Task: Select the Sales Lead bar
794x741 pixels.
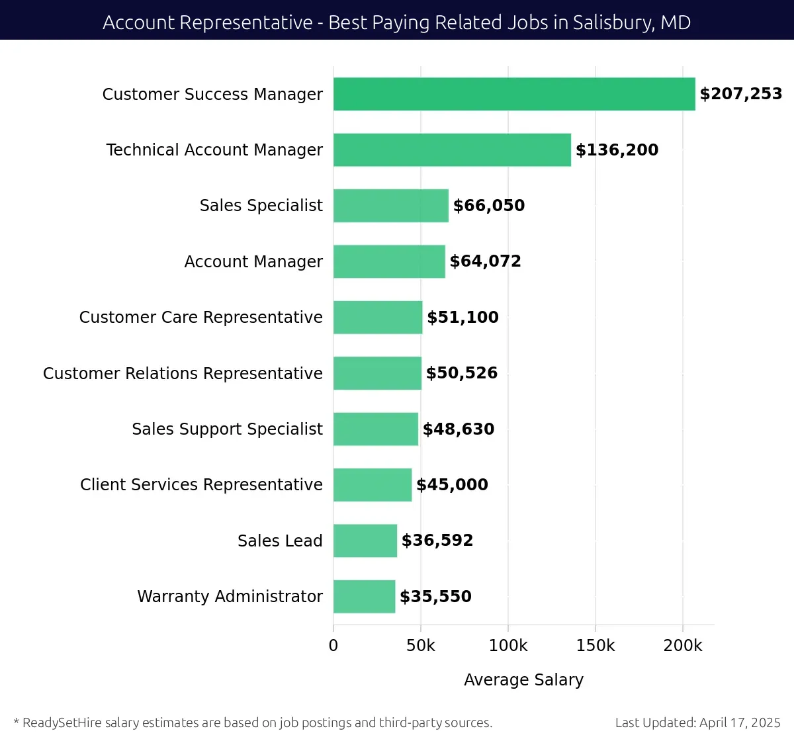Action: tap(365, 541)
